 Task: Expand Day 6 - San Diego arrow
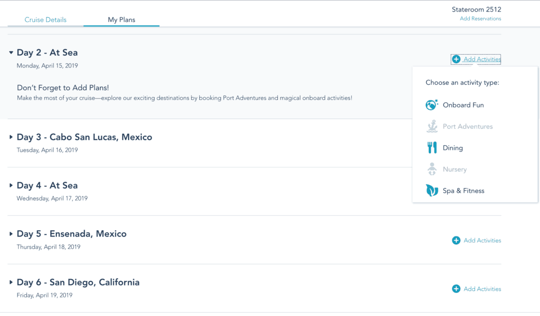pos(11,282)
